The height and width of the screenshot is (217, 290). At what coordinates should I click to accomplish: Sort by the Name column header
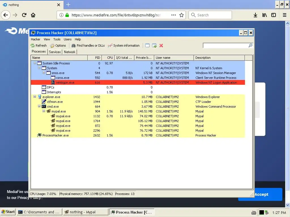click(59, 58)
